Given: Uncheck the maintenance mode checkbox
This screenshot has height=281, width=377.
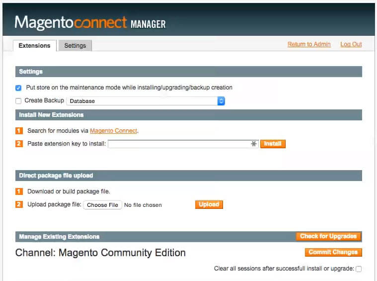Looking at the screenshot, I should coord(18,88).
